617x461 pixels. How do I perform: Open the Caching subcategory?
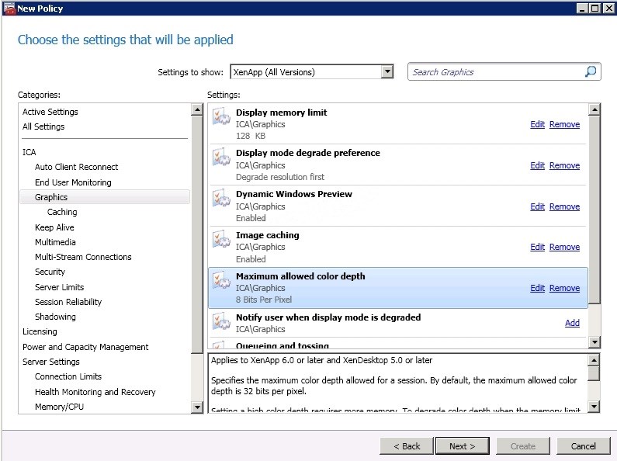62,212
